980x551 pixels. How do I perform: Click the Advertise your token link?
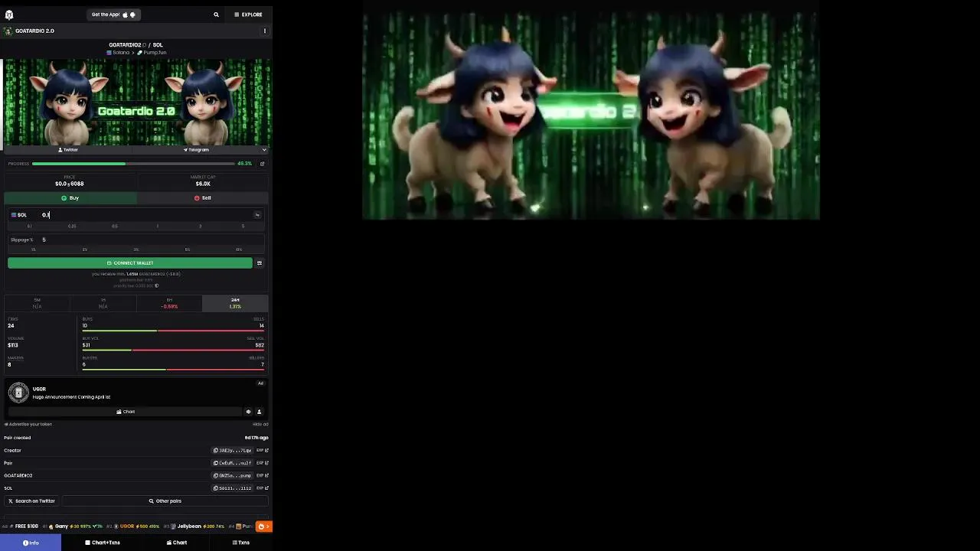click(28, 424)
